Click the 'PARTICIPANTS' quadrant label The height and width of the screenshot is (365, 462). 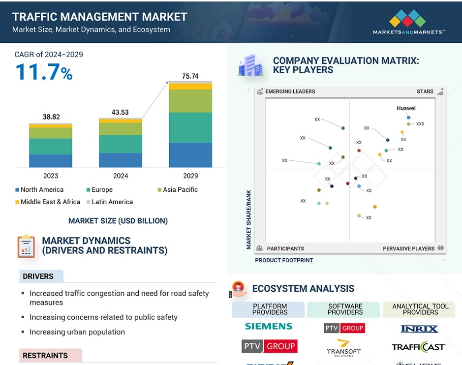285,248
